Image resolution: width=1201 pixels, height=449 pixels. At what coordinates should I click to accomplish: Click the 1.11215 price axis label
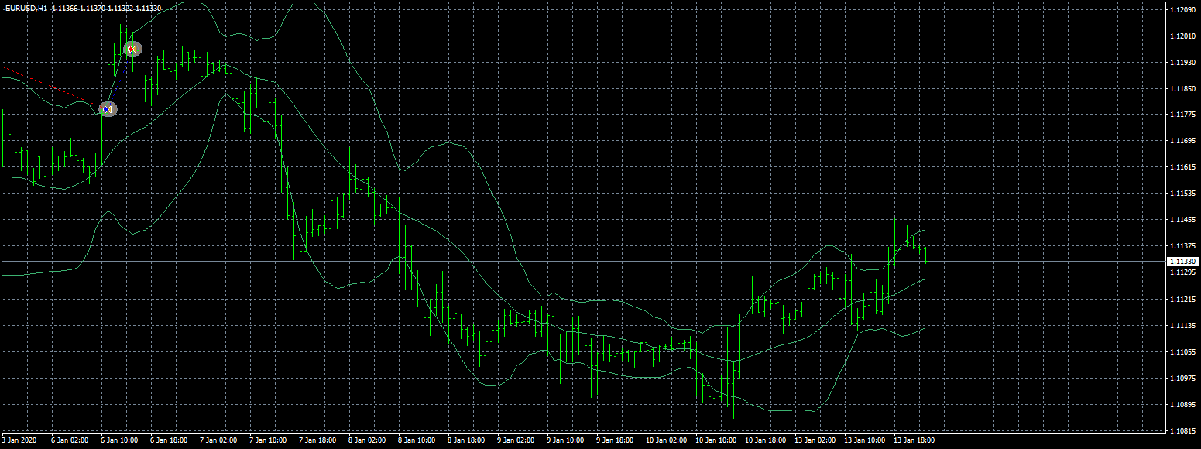(x=1183, y=300)
